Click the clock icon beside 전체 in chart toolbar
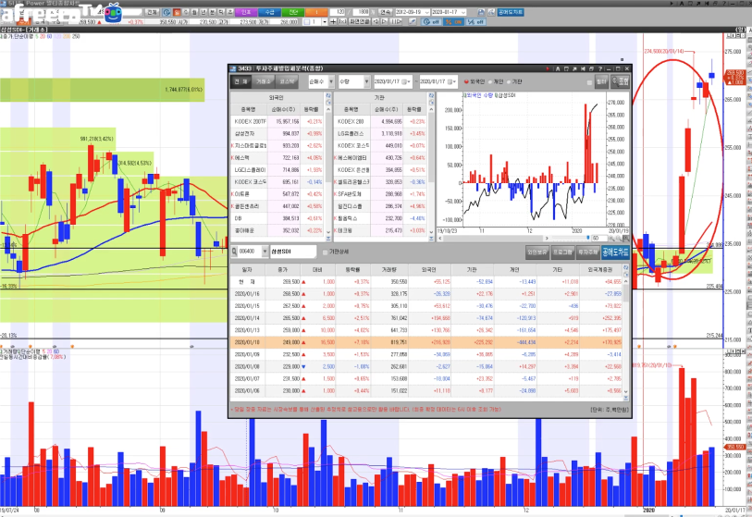 pos(166,12)
